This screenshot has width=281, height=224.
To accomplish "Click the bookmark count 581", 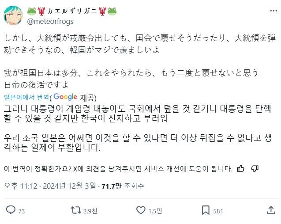I will coord(218,211).
